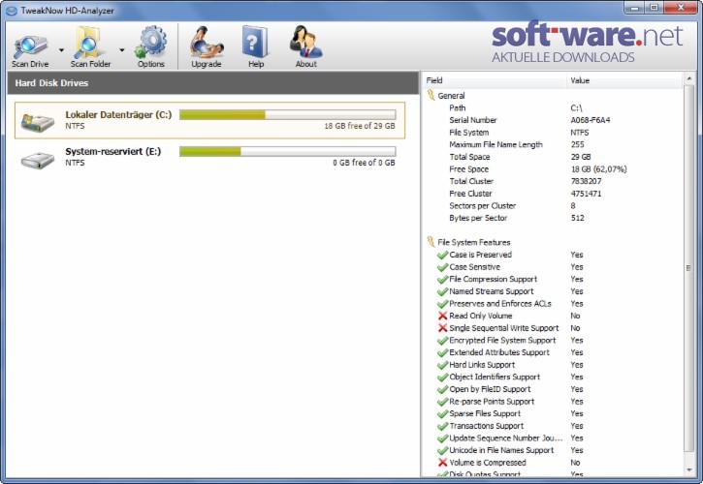Select the 18 GB (62,07%) value
This screenshot has width=703, height=484.
coord(598,169)
